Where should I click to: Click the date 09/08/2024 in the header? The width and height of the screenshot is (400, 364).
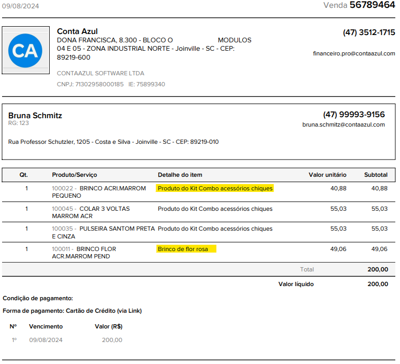tap(20, 6)
